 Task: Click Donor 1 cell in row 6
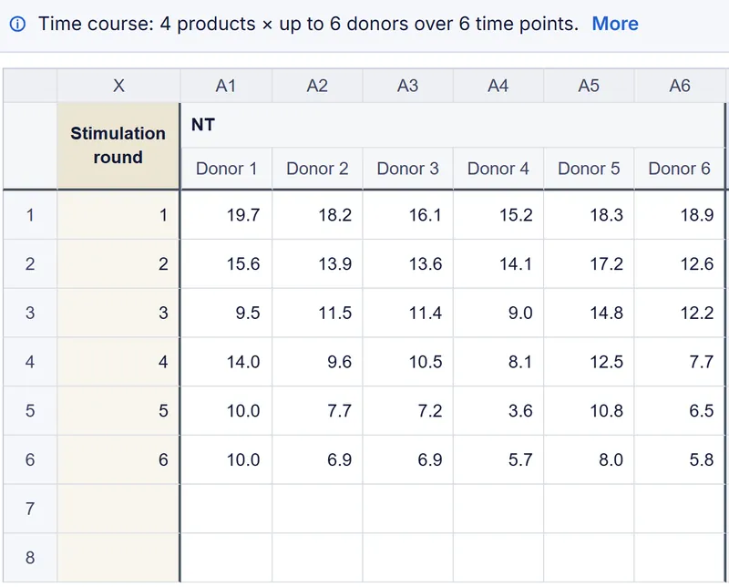click(x=226, y=459)
